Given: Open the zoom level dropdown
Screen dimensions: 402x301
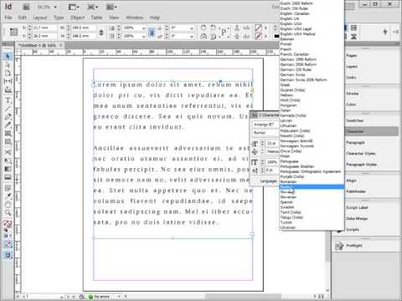Looking at the screenshot, I should point(55,7).
